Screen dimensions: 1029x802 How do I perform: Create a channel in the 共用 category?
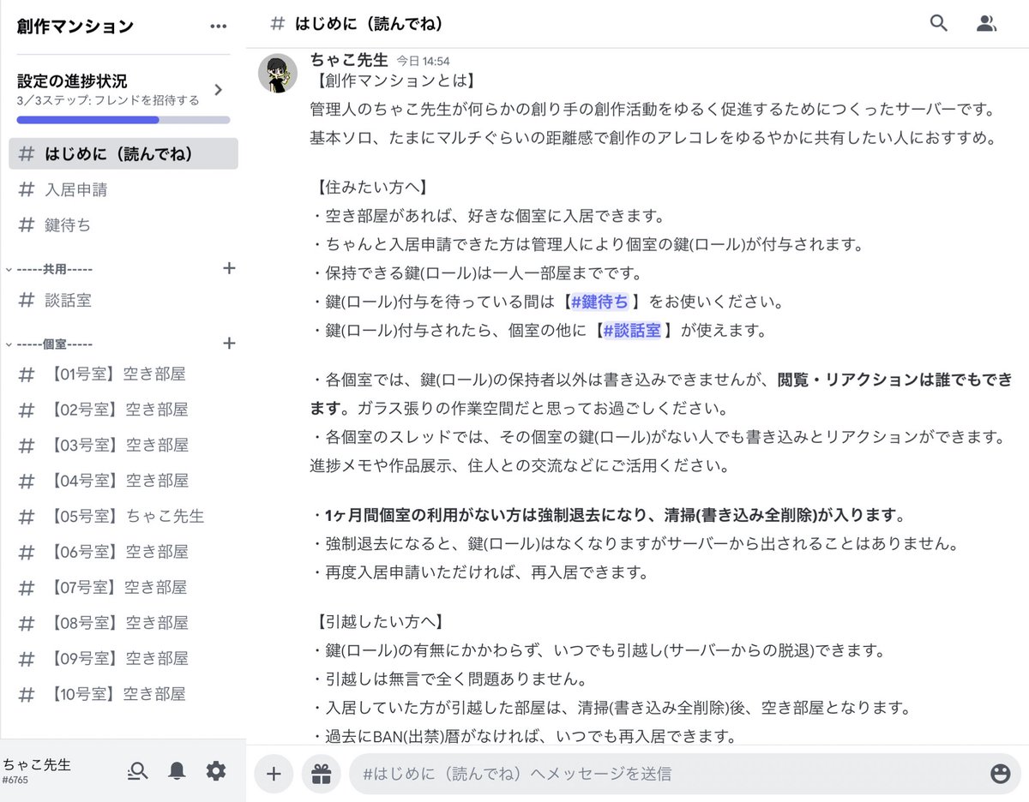(229, 268)
